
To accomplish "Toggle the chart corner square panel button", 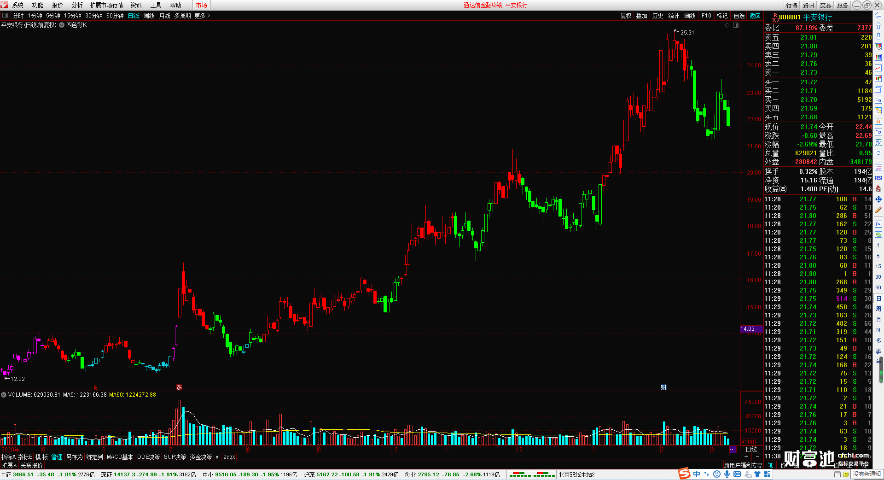I will [736, 25].
